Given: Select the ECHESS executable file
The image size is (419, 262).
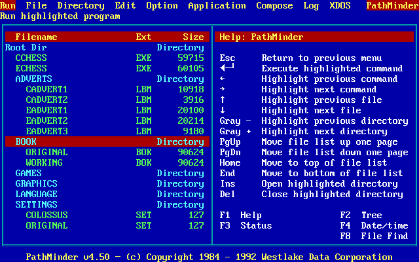Looking at the screenshot, I should [x=31, y=68].
